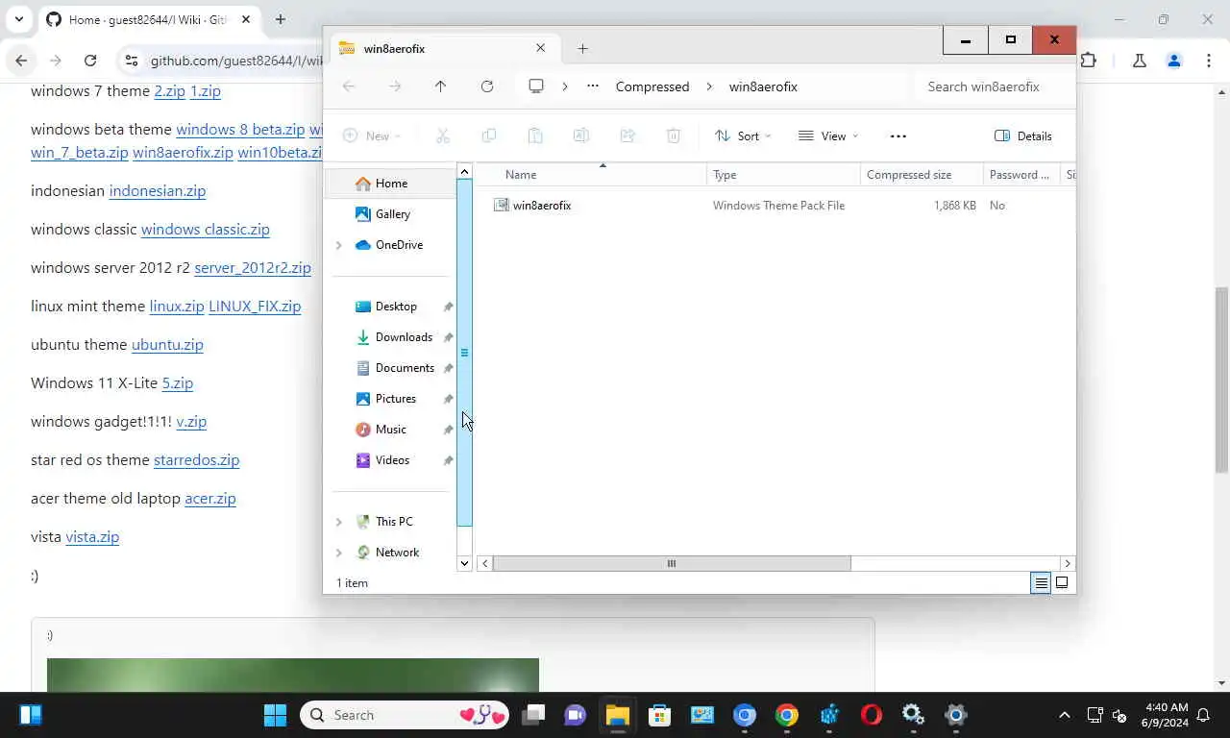Open Chrome tab search dropdown arrow
This screenshot has width=1230, height=738.
click(18, 19)
